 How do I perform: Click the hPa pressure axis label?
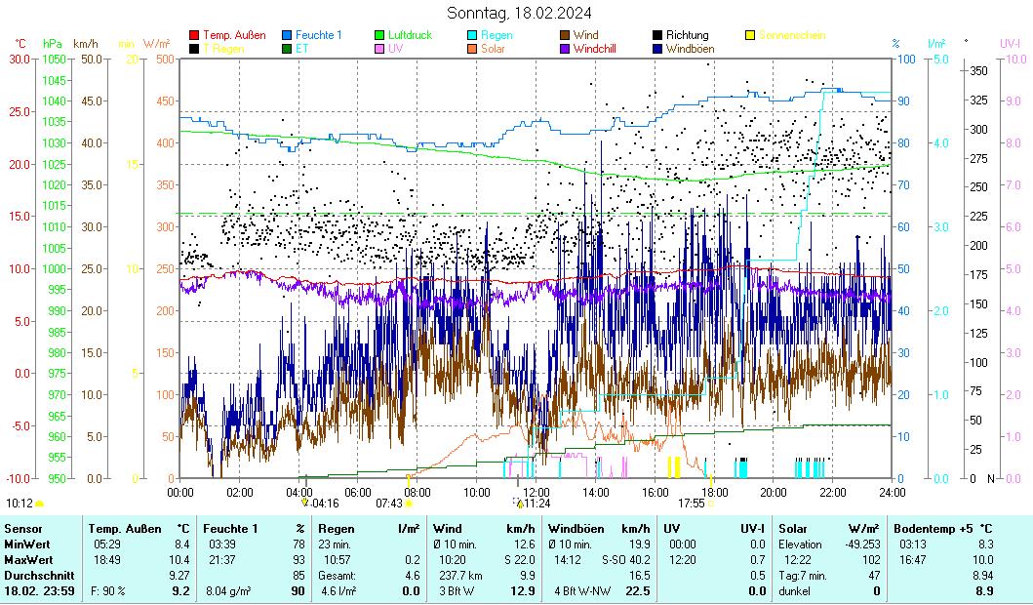pyautogui.click(x=52, y=44)
